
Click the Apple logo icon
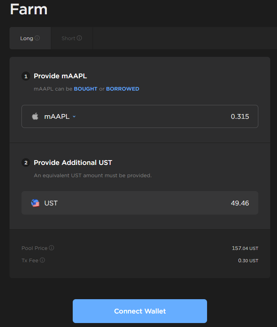pos(35,116)
